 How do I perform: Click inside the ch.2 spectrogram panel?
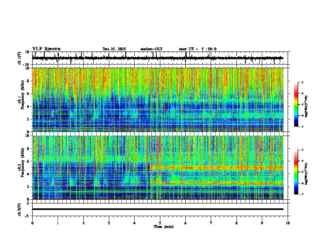click(157, 167)
